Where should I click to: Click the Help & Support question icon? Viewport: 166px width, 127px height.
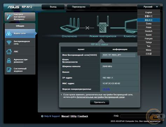pyautogui.click(x=42, y=116)
